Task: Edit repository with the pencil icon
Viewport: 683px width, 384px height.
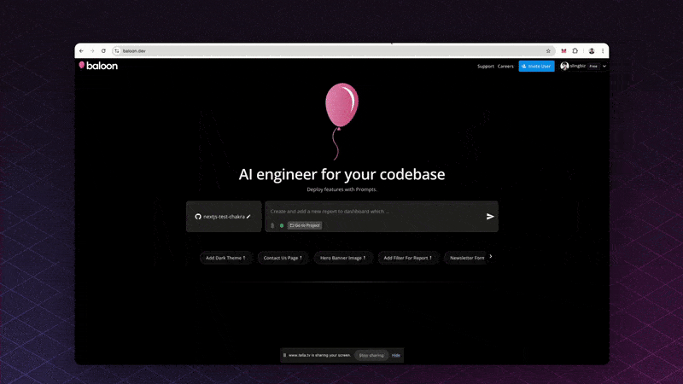Action: point(248,217)
